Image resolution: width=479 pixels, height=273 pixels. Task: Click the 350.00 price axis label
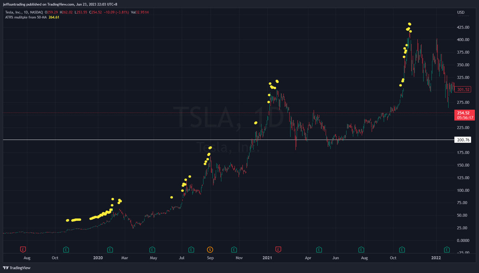pos(463,65)
